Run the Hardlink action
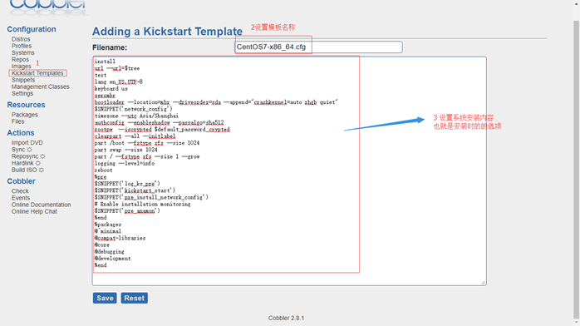Viewport: 580px width, 326px height. [x=22, y=163]
